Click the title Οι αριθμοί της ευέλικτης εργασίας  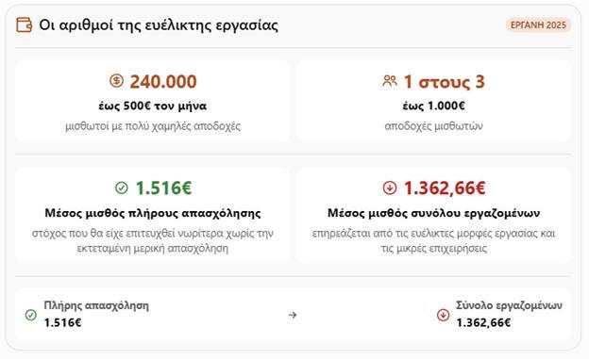159,25
